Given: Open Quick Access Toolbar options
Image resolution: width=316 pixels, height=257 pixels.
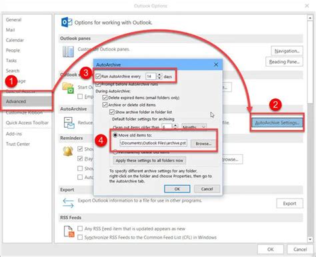Looking at the screenshot, I should [x=27, y=123].
